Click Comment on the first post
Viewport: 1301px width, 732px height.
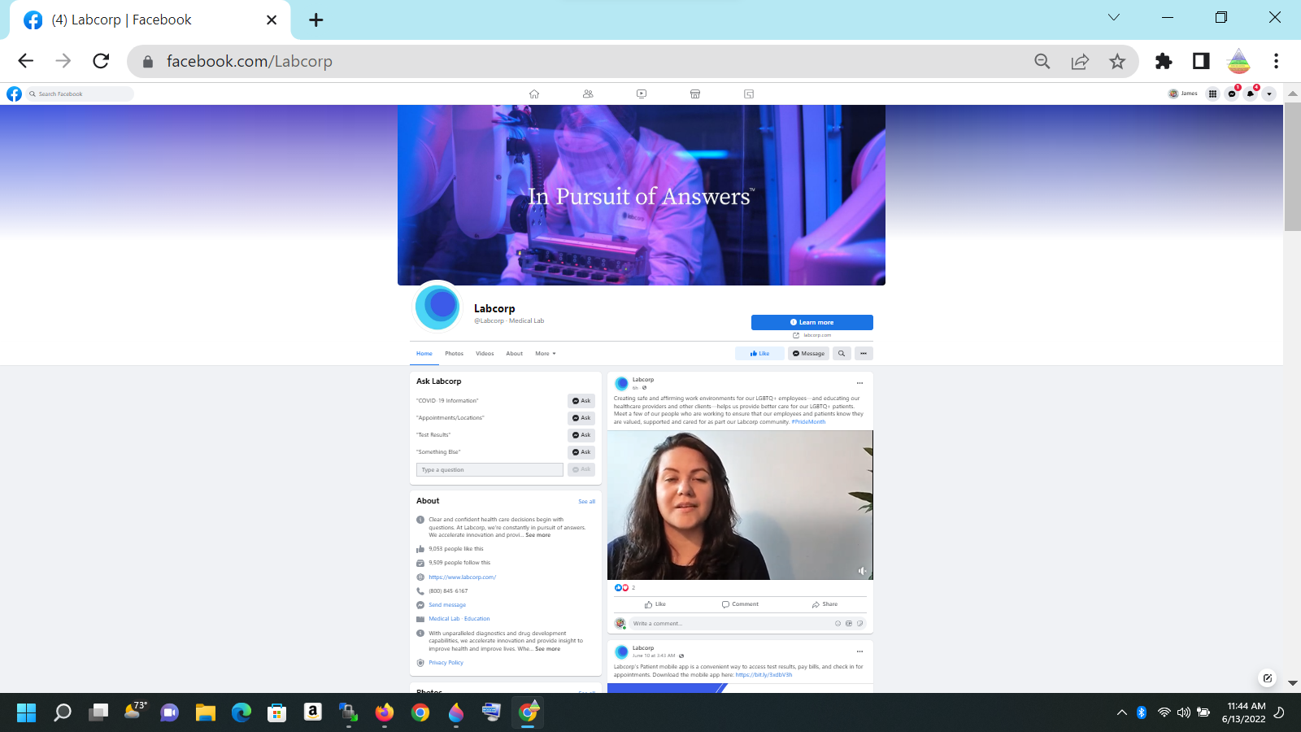[x=740, y=604]
